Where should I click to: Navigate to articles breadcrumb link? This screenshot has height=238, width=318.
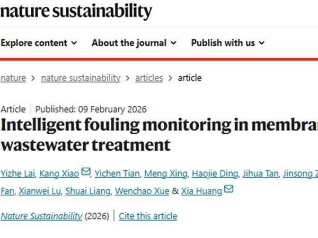(149, 78)
